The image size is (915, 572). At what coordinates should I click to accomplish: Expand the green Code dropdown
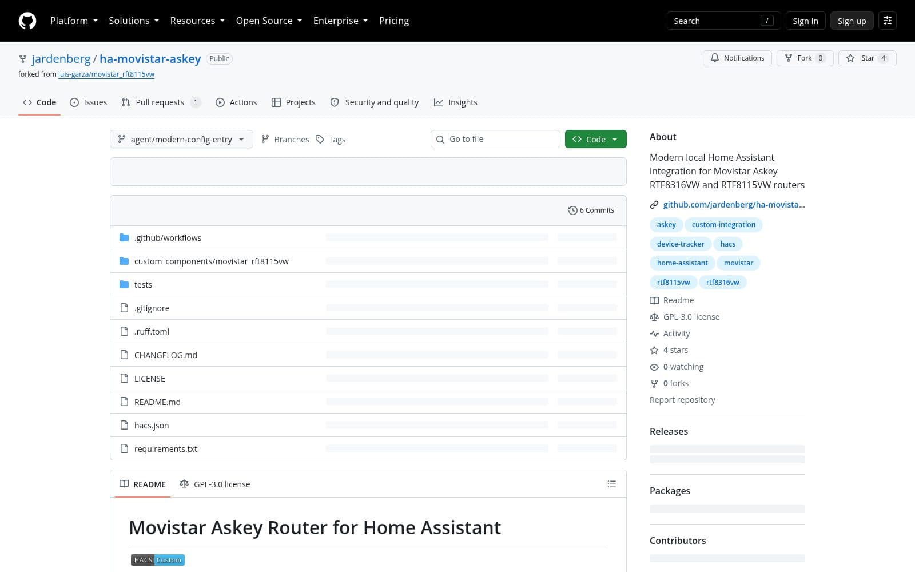tap(595, 139)
